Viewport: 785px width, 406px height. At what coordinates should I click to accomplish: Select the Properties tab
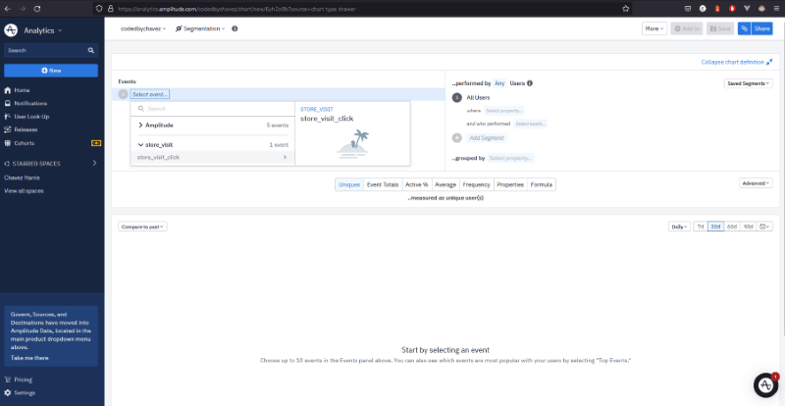(x=510, y=184)
